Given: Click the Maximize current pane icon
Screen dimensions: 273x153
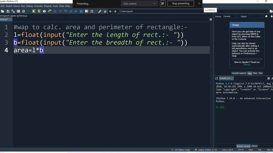Looking at the screenshot, I should pos(87,11).
